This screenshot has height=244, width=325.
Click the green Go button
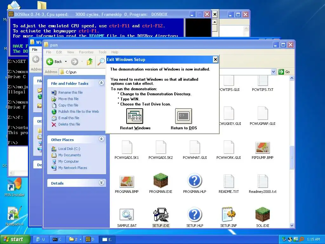(x=284, y=72)
